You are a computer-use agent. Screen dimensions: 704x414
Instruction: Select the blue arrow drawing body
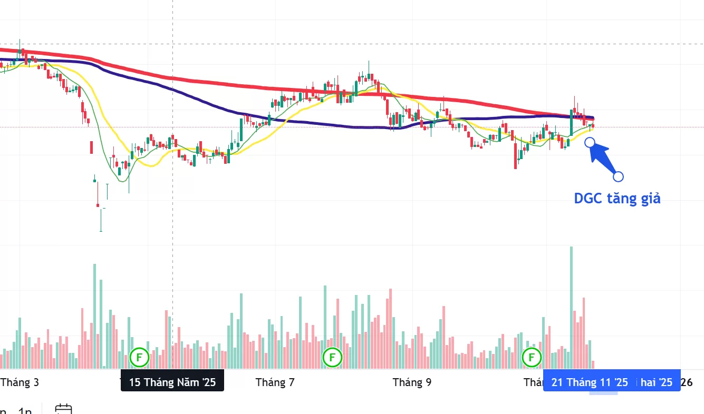pyautogui.click(x=603, y=158)
